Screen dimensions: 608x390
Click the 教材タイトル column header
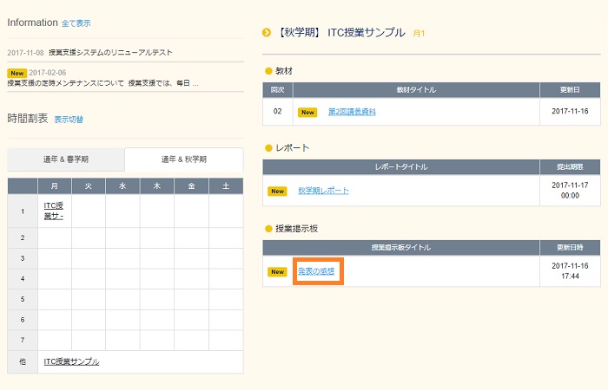click(416, 89)
